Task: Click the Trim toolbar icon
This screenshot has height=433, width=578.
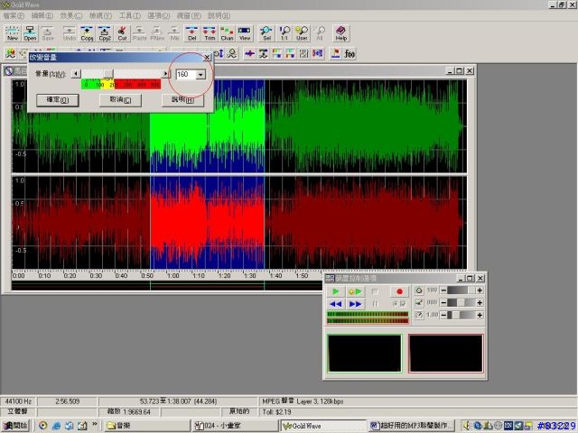Action: coord(210,33)
